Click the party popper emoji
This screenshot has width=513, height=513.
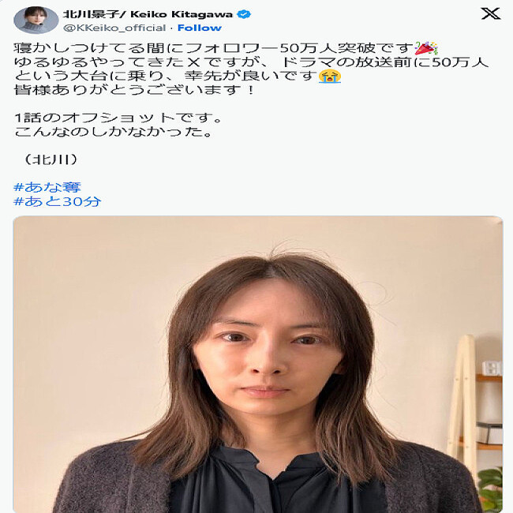pyautogui.click(x=426, y=48)
